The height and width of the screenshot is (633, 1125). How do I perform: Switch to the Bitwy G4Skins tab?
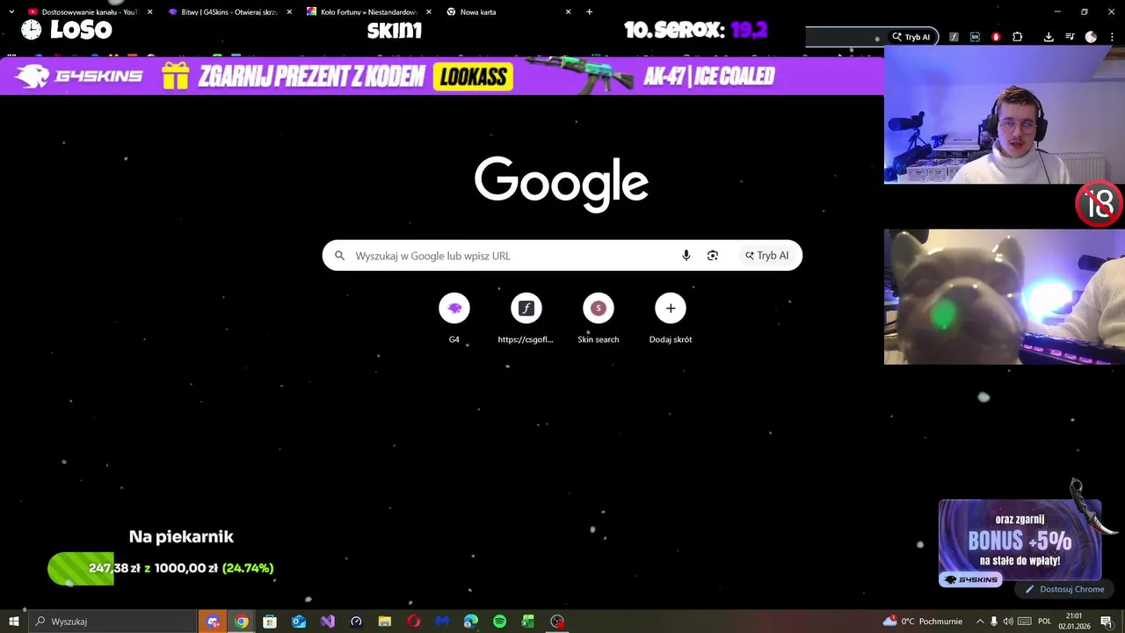(x=230, y=12)
